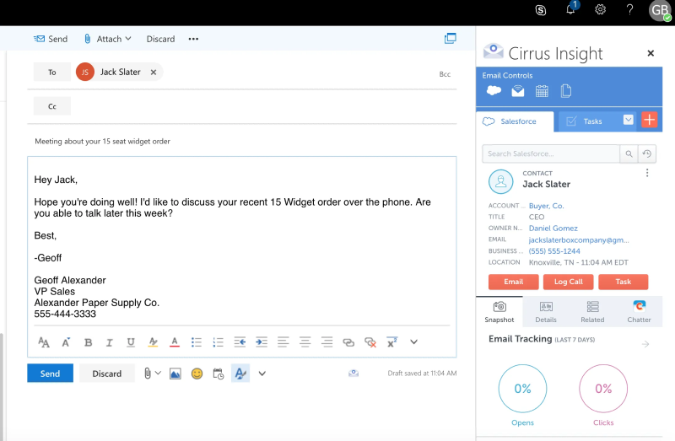Viewport: 675px width, 441px height.
Task: Toggle italic formatting
Action: point(110,342)
